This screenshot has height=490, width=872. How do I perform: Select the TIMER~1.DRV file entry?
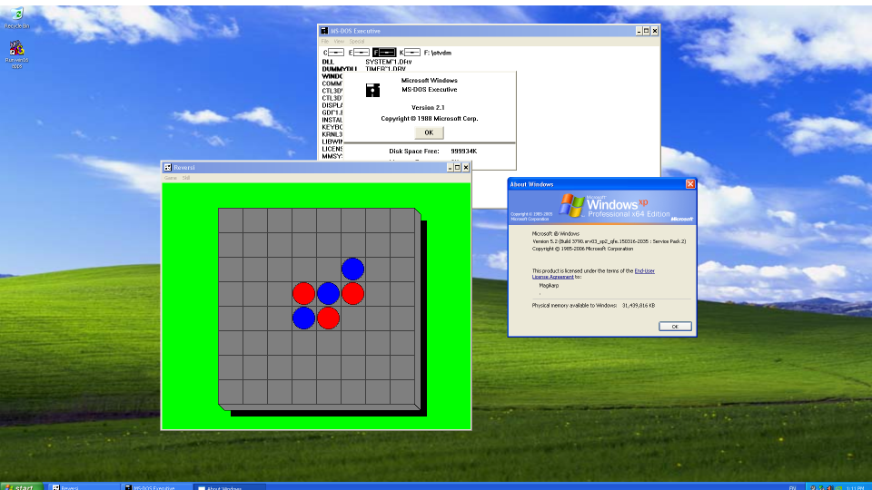[385, 69]
